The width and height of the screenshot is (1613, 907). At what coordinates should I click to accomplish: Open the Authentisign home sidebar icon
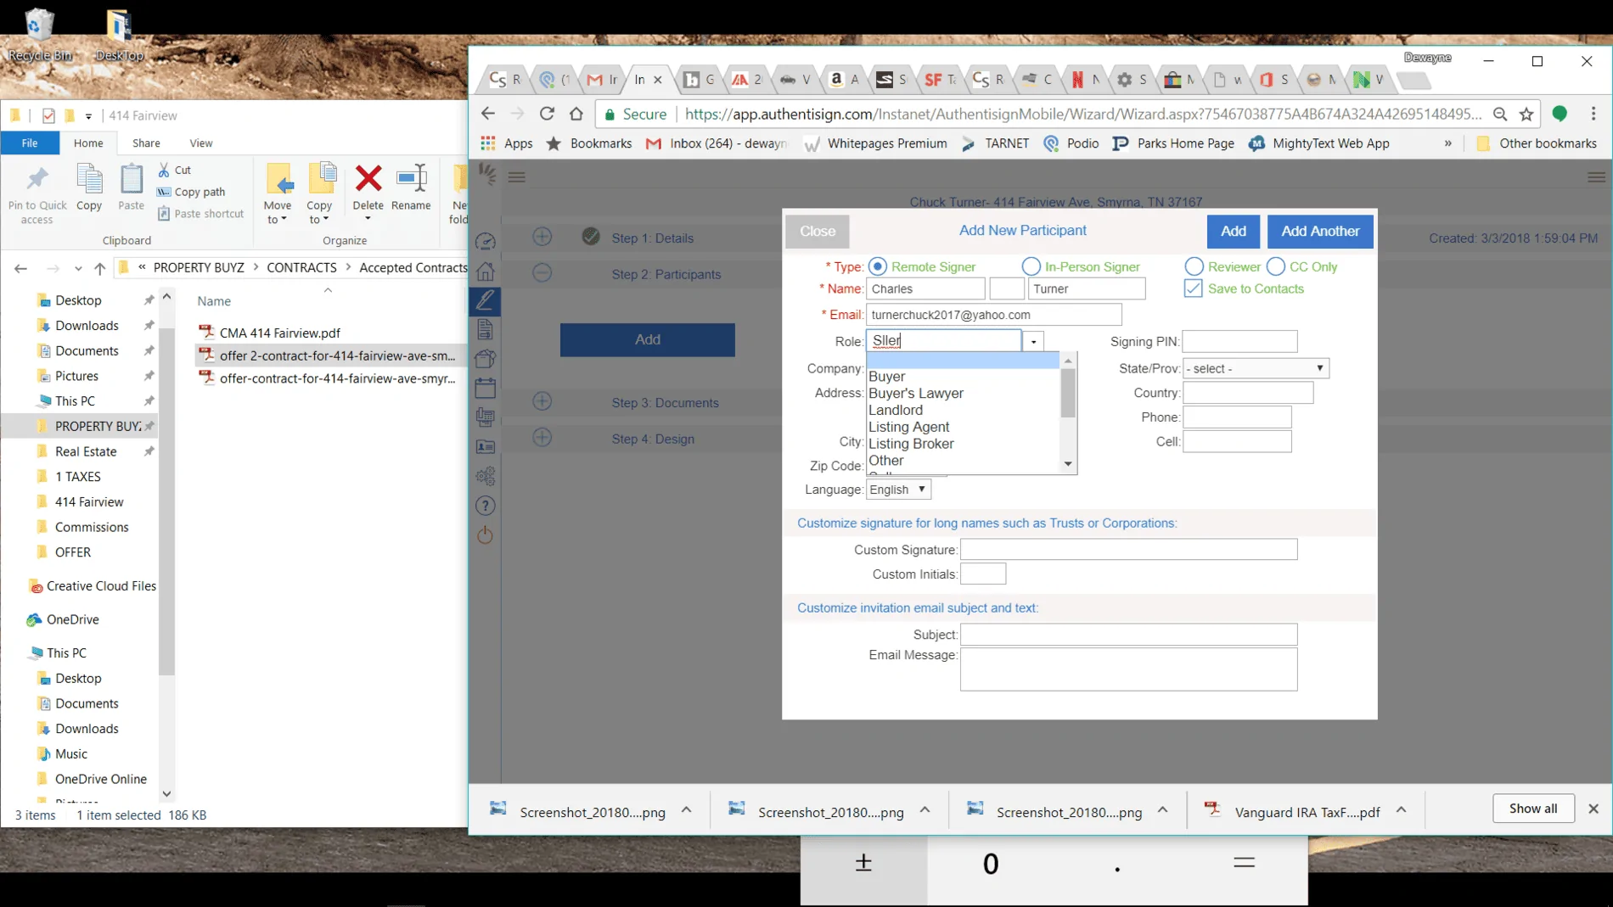pyautogui.click(x=486, y=272)
